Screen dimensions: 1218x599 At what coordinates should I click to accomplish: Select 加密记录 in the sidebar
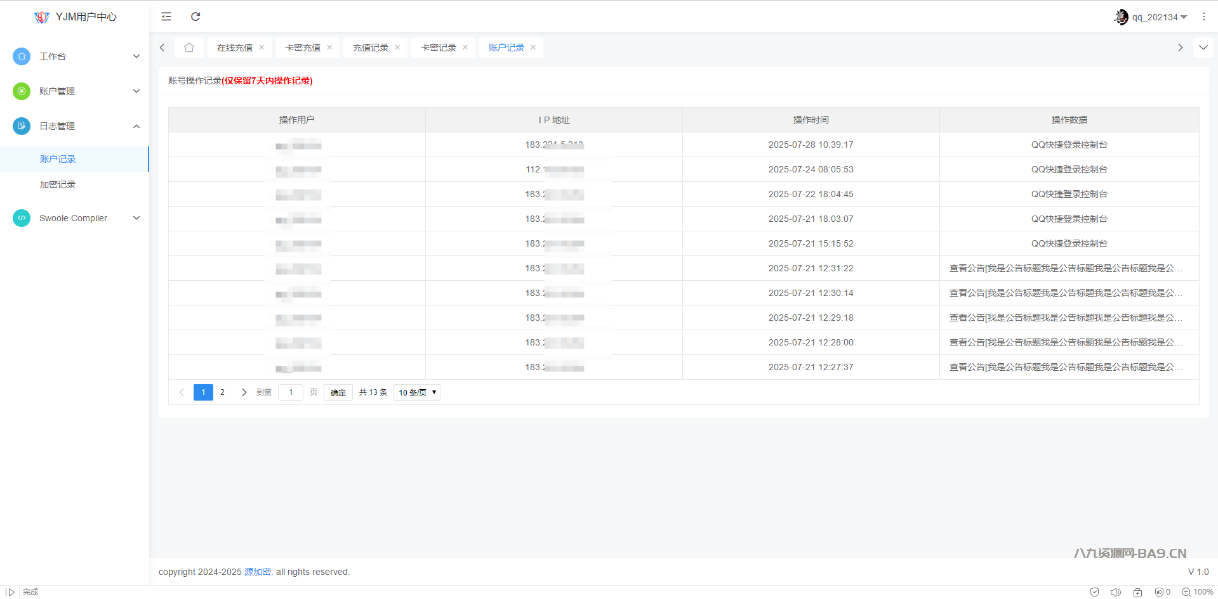[x=58, y=184]
